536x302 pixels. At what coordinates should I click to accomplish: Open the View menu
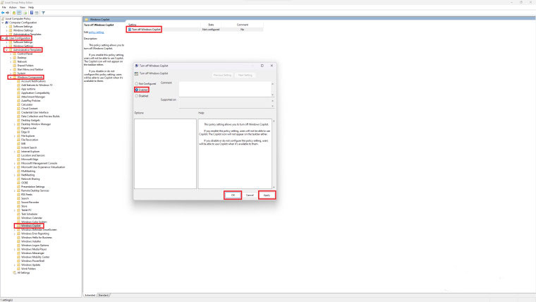pos(23,7)
